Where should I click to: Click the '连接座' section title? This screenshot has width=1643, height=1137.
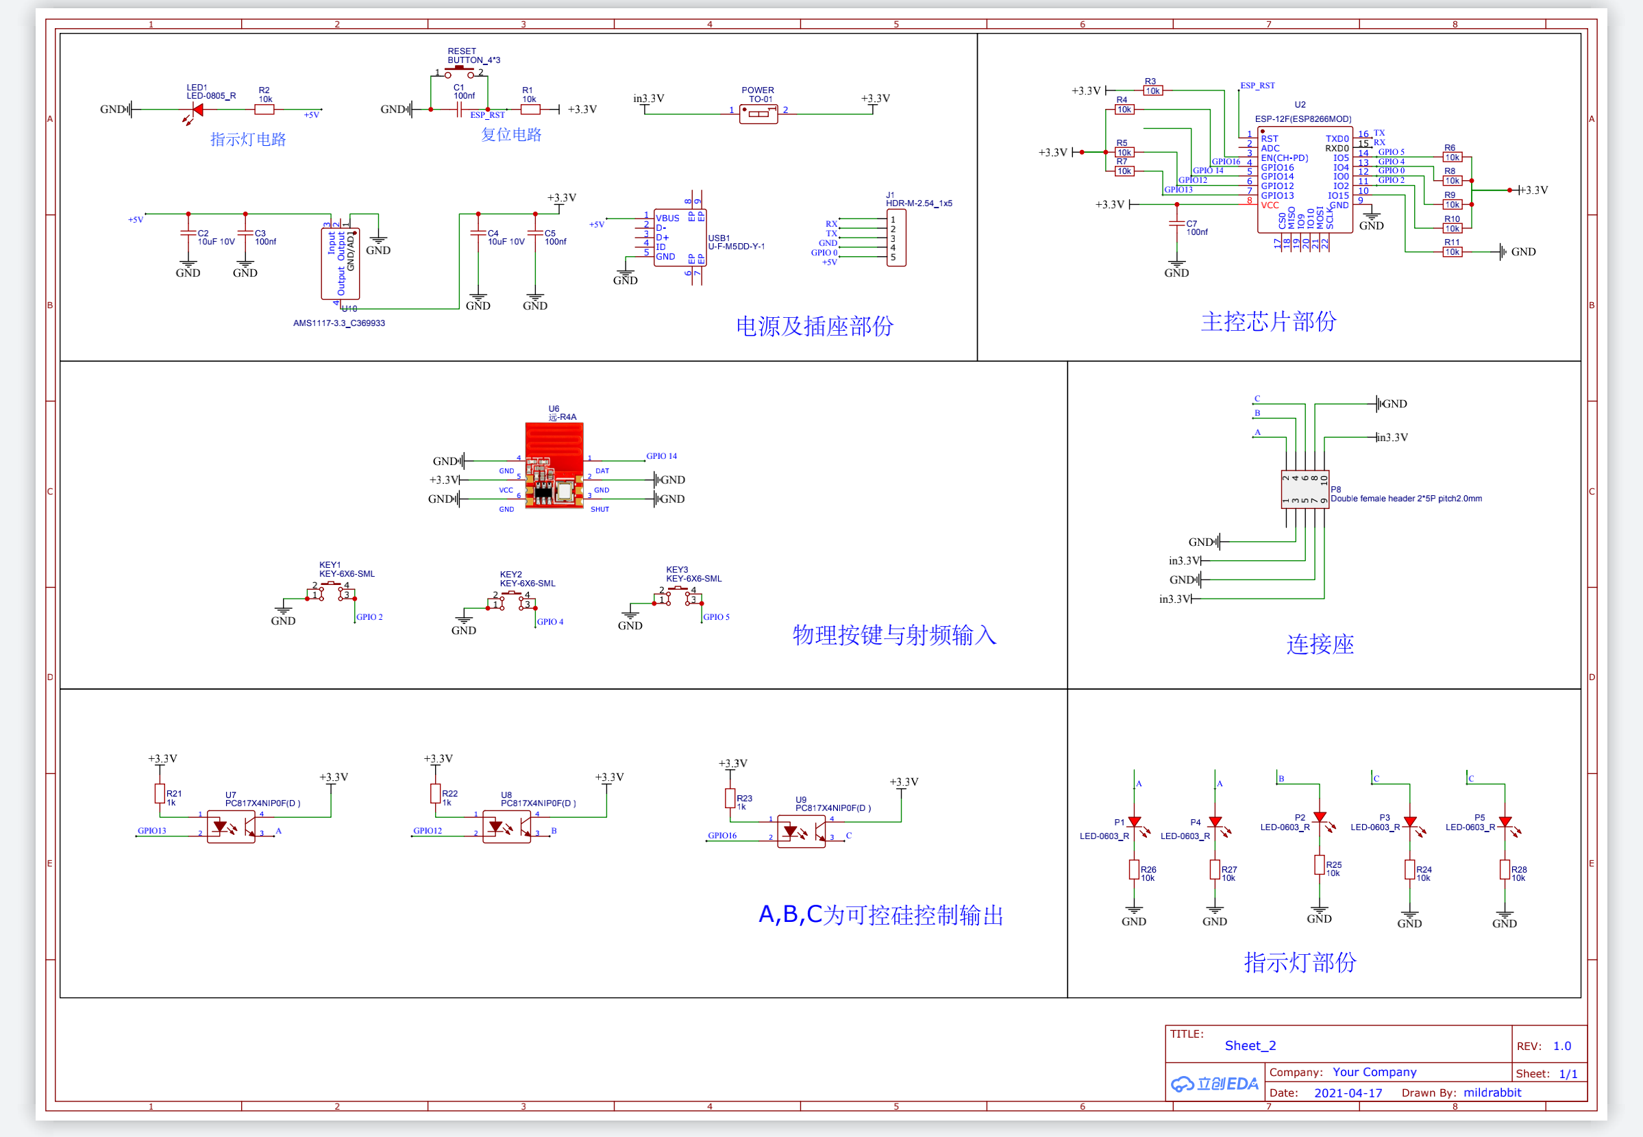pos(1320,645)
